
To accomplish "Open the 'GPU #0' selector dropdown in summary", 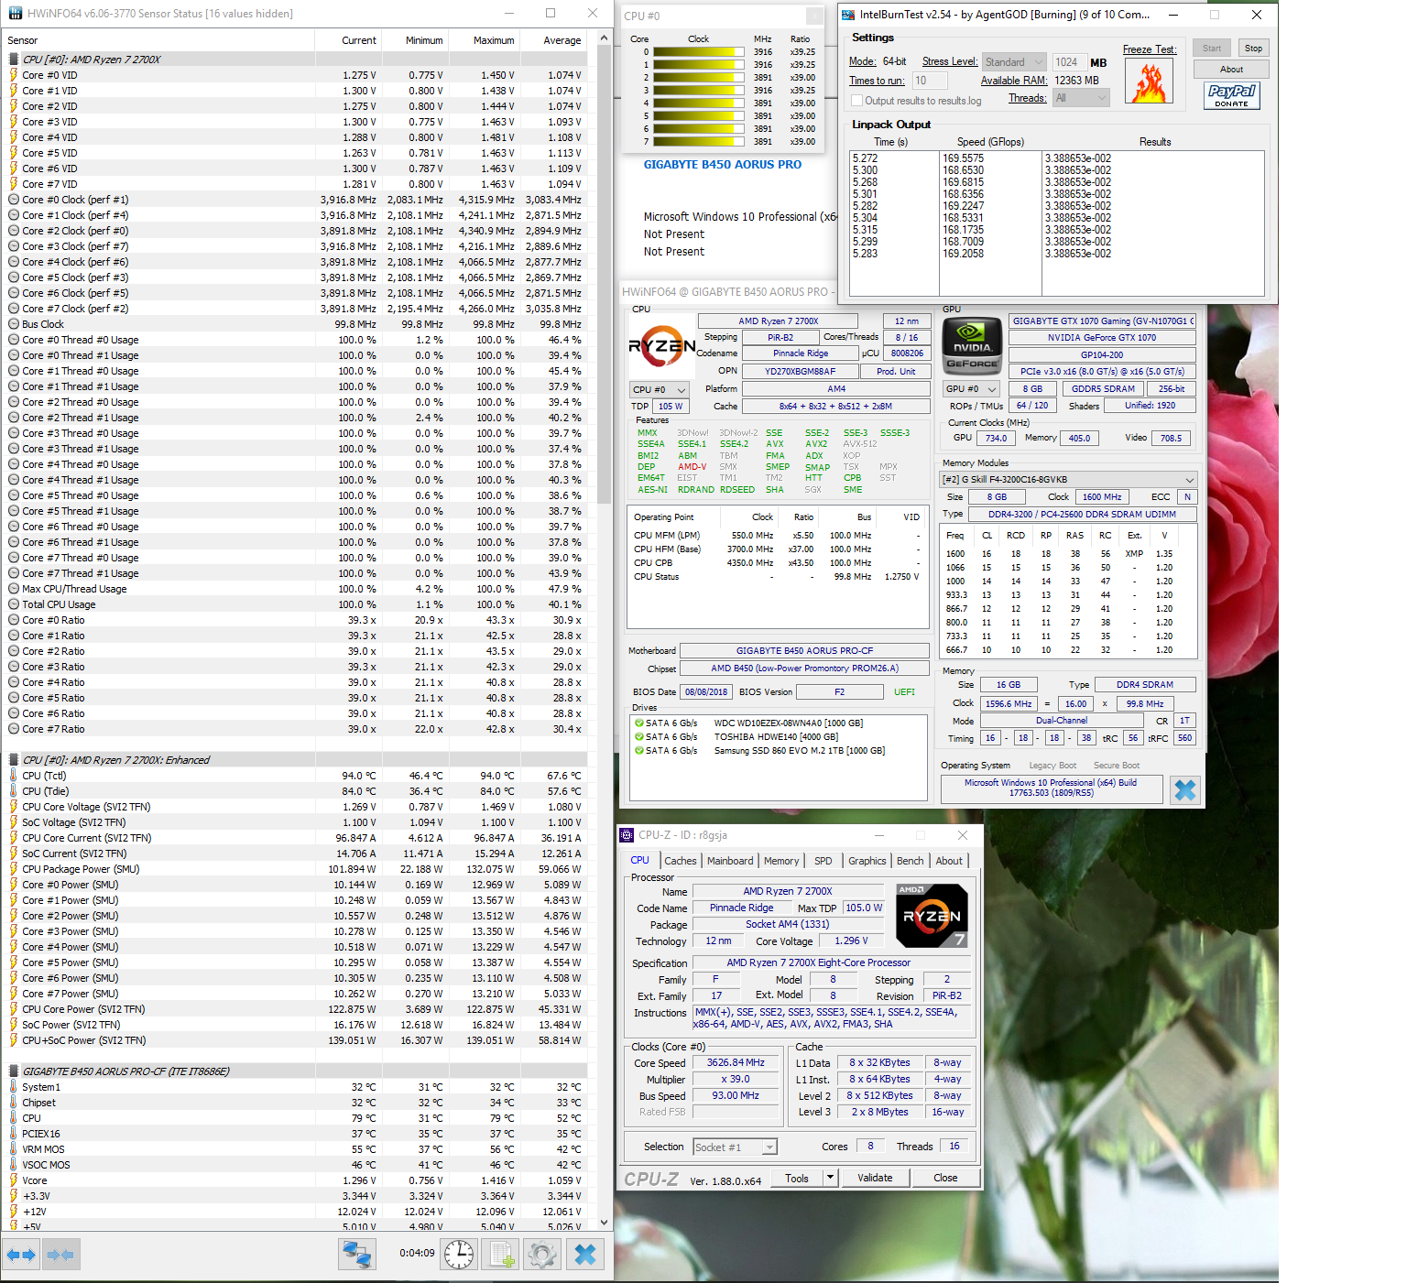I will [971, 388].
